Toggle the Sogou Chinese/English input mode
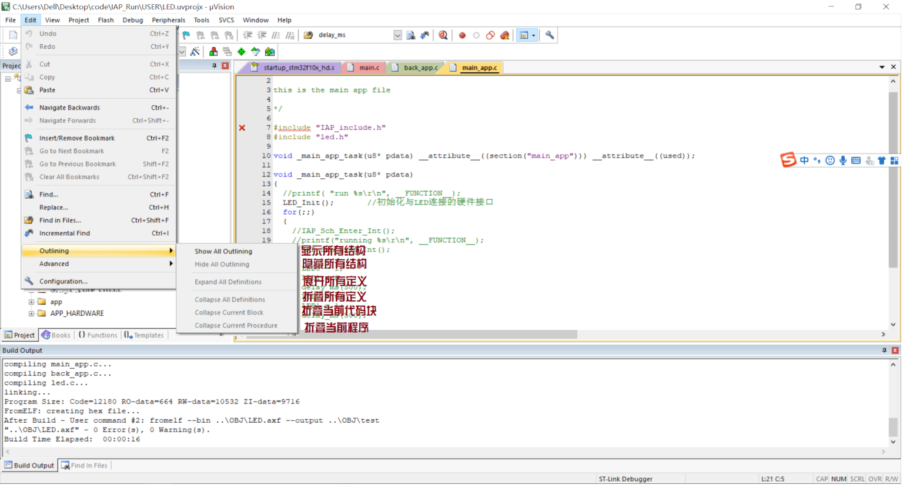Viewport: 903px width, 488px height. point(804,161)
